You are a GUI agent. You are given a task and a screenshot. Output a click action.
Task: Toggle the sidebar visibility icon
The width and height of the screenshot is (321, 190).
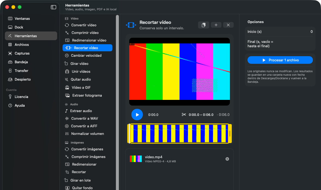tap(53, 7)
